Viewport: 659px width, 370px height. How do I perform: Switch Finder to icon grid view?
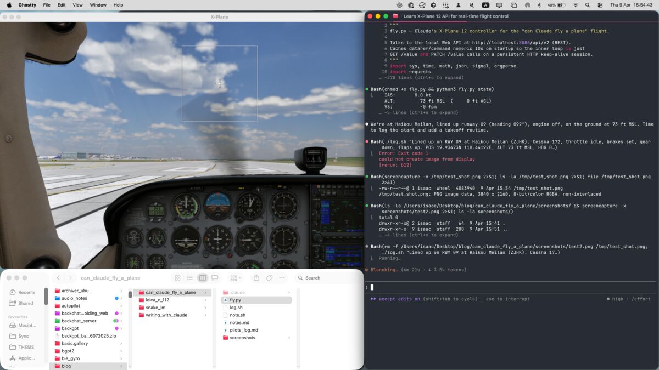click(x=177, y=278)
